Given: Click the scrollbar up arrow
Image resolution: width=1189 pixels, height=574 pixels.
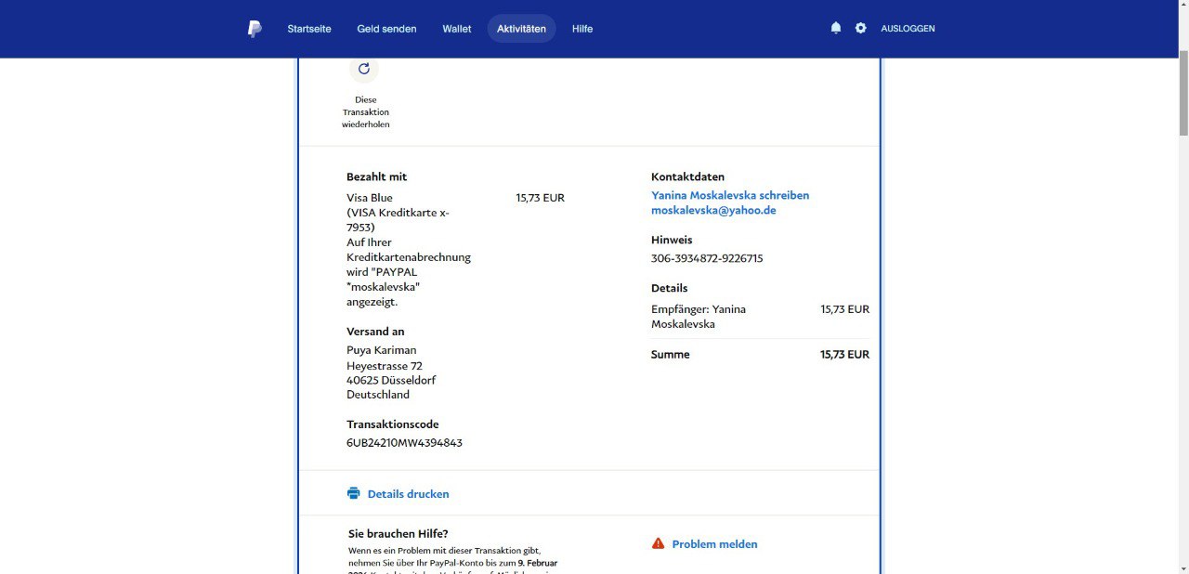Looking at the screenshot, I should [x=1182, y=6].
